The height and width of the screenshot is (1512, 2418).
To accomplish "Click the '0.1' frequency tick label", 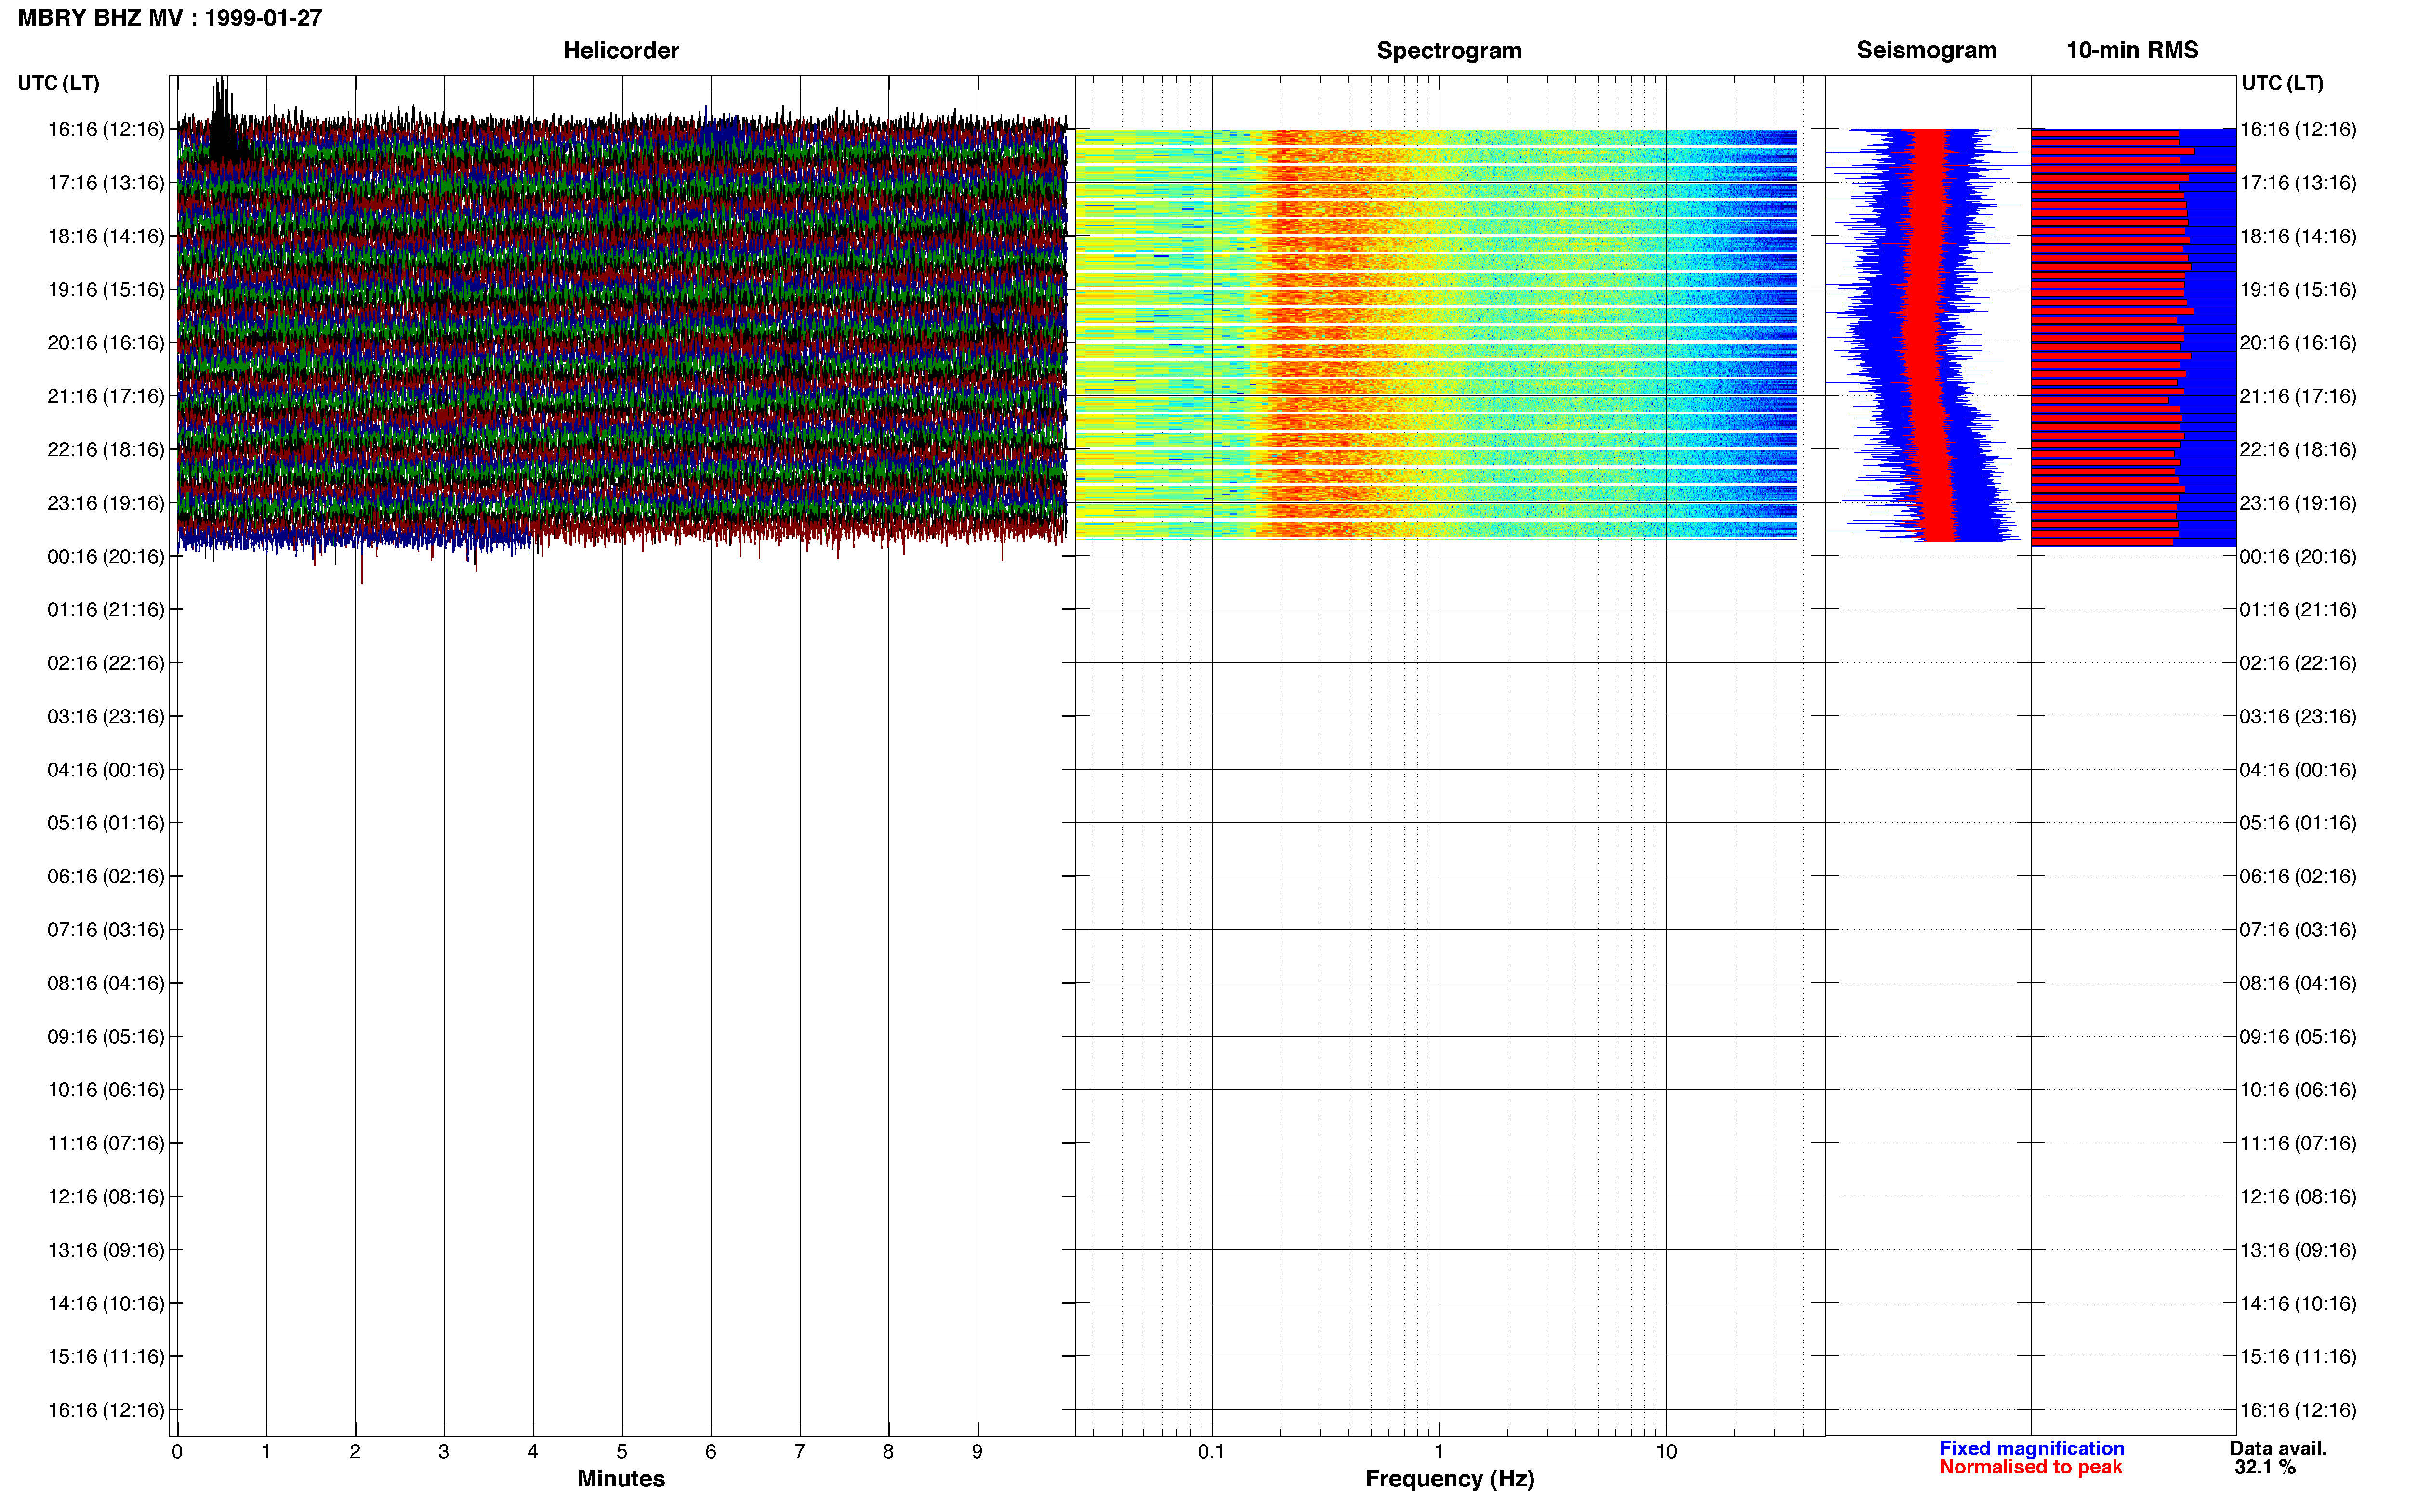I will click(x=1211, y=1451).
